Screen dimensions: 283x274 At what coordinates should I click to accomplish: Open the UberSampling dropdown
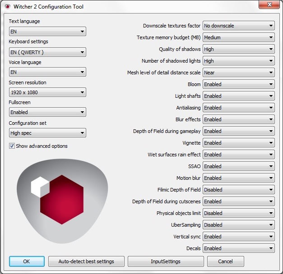click(x=239, y=225)
